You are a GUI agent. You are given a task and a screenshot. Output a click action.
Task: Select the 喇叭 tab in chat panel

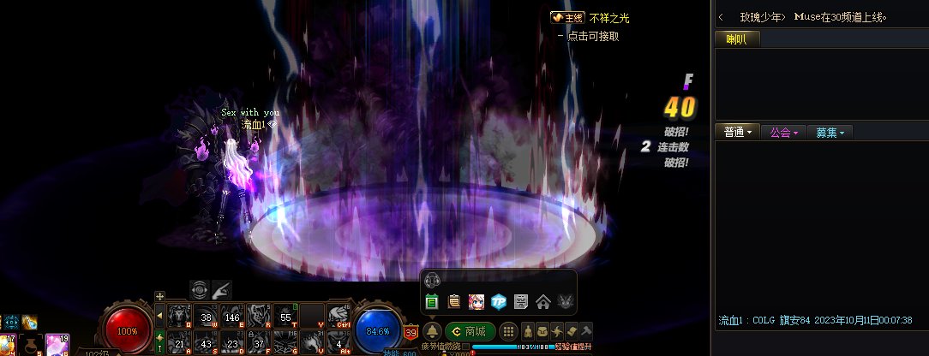(736, 39)
